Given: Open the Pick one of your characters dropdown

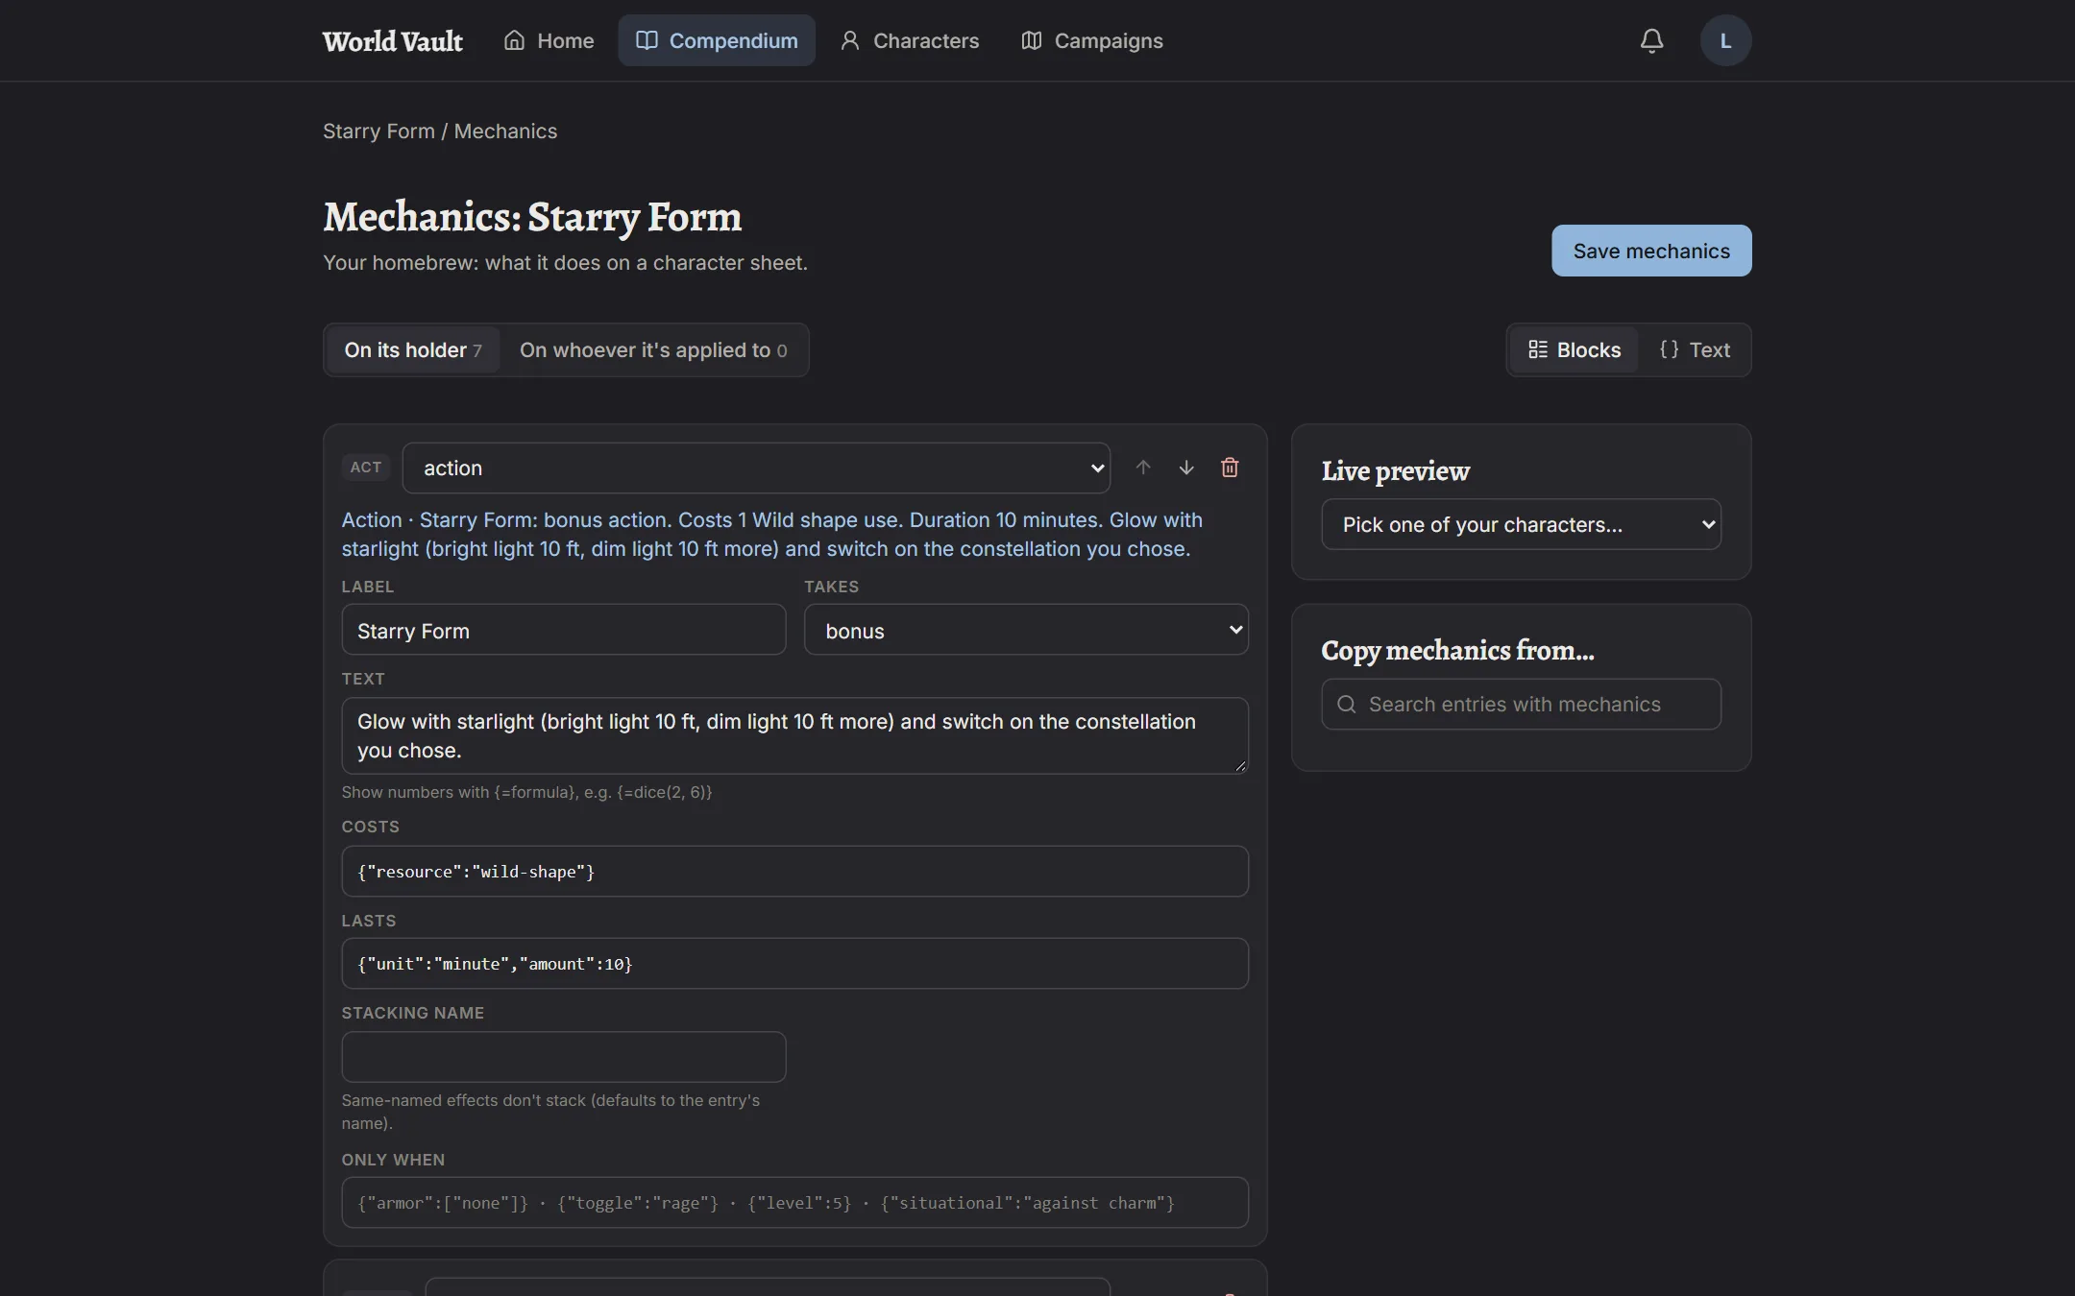Looking at the screenshot, I should [x=1521, y=524].
